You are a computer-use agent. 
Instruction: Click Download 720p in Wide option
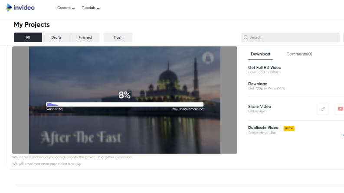266,86
